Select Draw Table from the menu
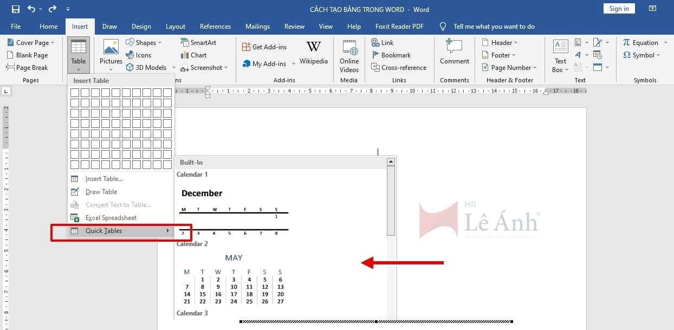The height and width of the screenshot is (330, 674). coord(101,192)
